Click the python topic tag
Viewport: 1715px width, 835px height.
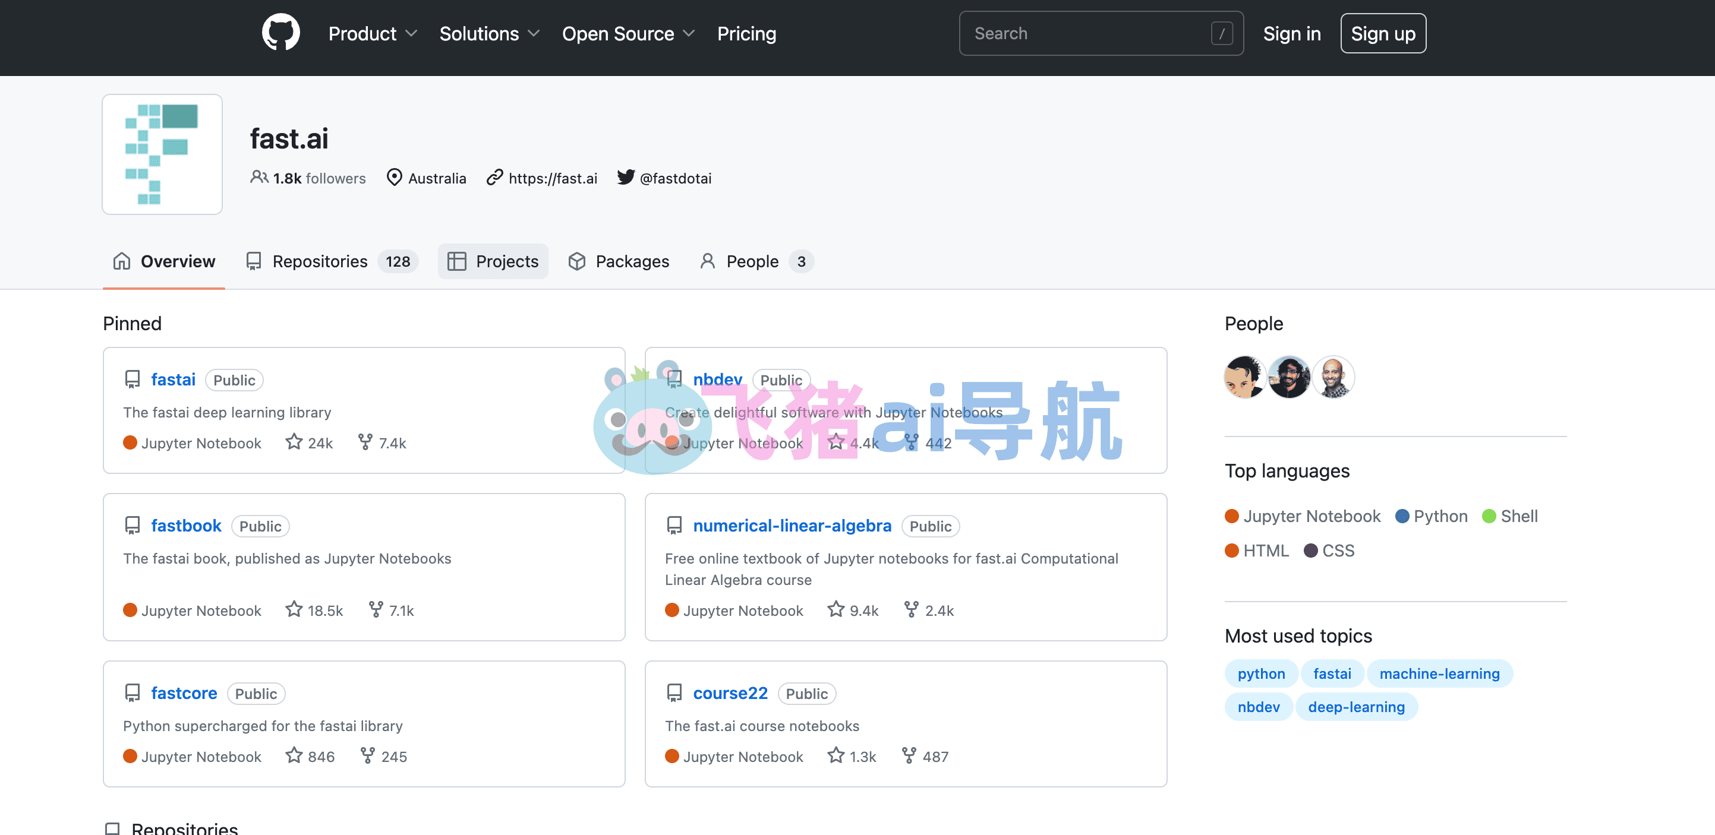(1261, 673)
